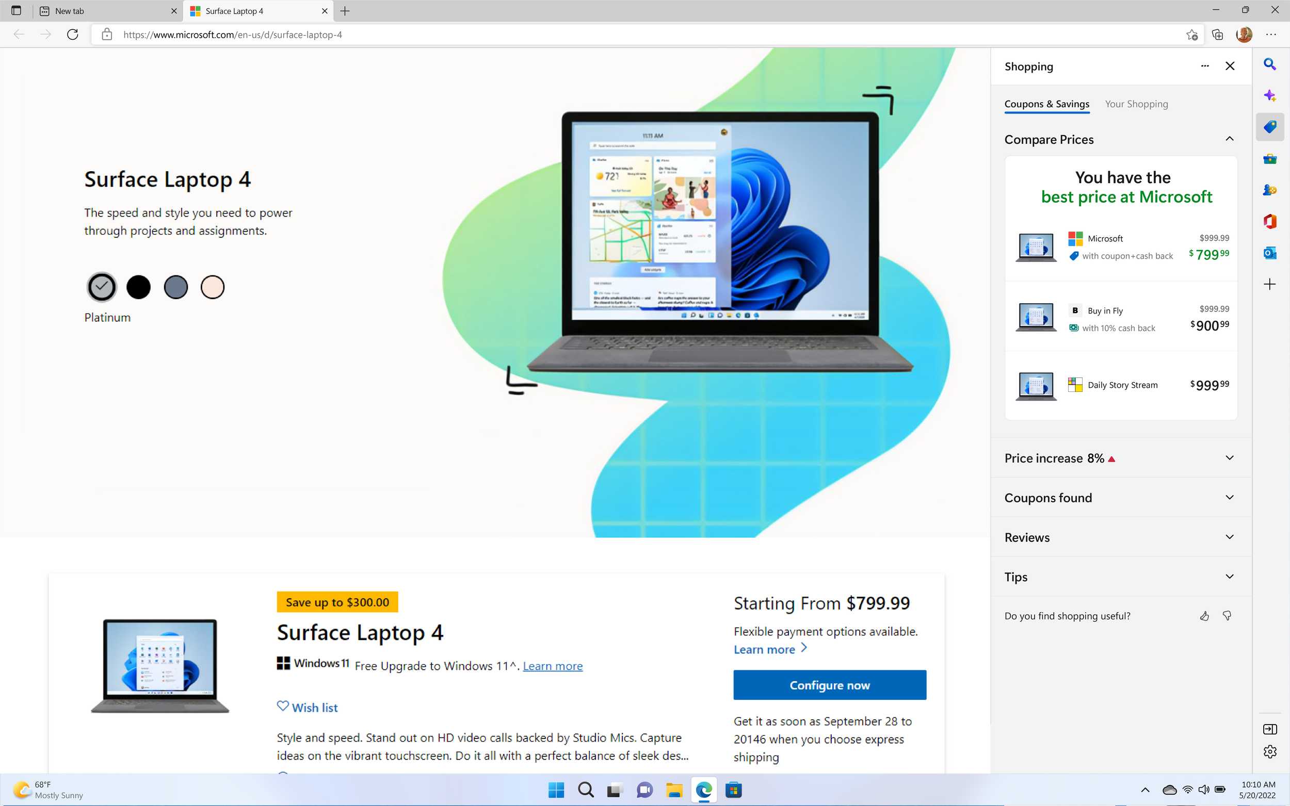Open Windows 11 upgrade Learn more link
Image resolution: width=1290 pixels, height=806 pixels.
tap(553, 666)
